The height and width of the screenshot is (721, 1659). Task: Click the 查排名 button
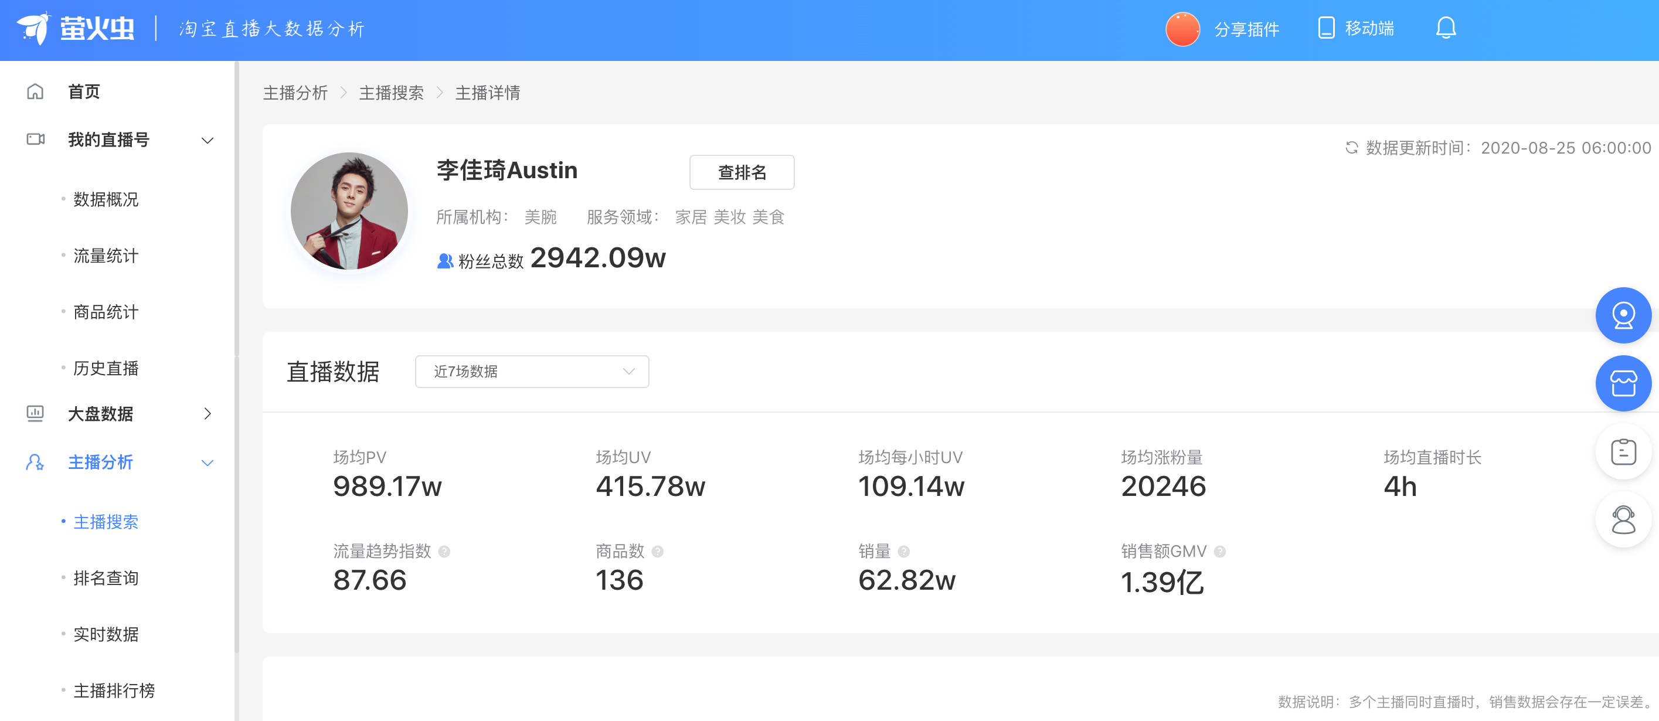point(741,172)
